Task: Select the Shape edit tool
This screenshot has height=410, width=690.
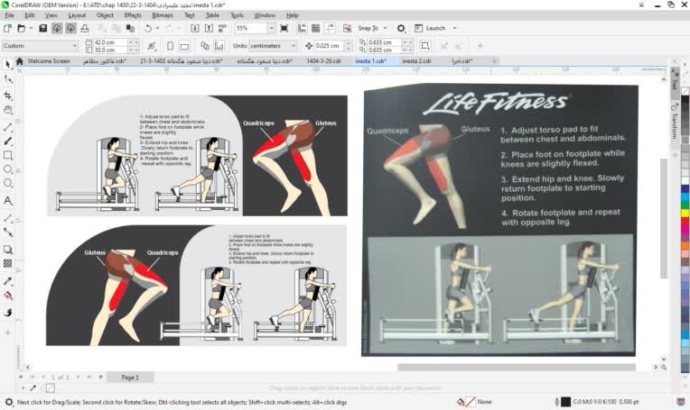Action: [7, 79]
